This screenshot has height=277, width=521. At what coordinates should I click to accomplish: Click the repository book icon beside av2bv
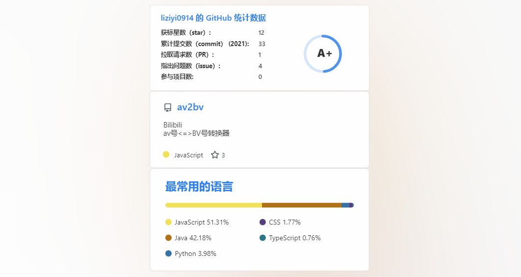[168, 107]
